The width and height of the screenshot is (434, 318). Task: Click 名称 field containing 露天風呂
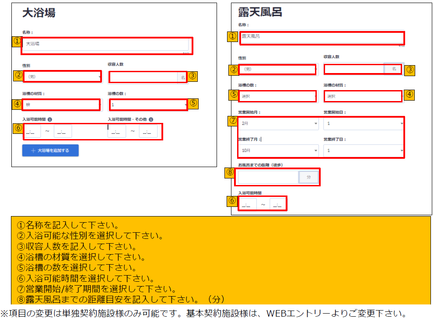coord(319,37)
